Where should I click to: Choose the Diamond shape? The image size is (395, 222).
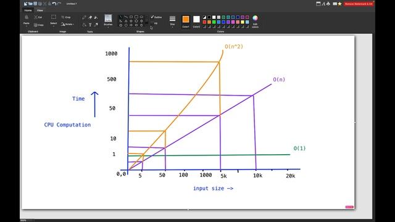(141, 21)
